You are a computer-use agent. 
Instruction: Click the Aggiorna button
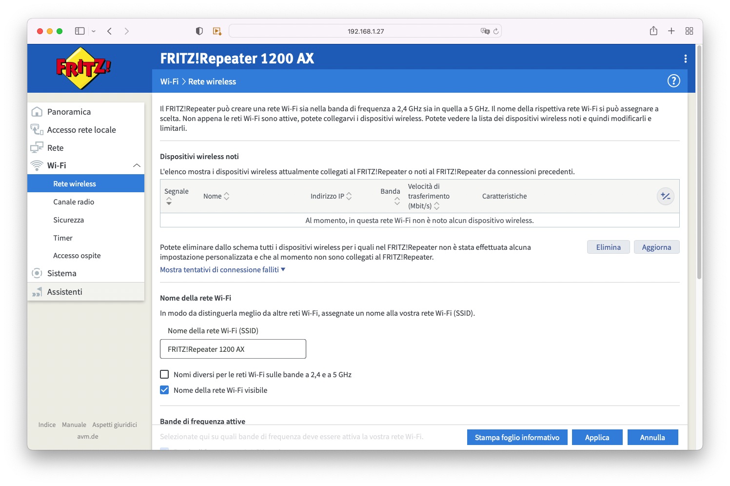click(656, 247)
